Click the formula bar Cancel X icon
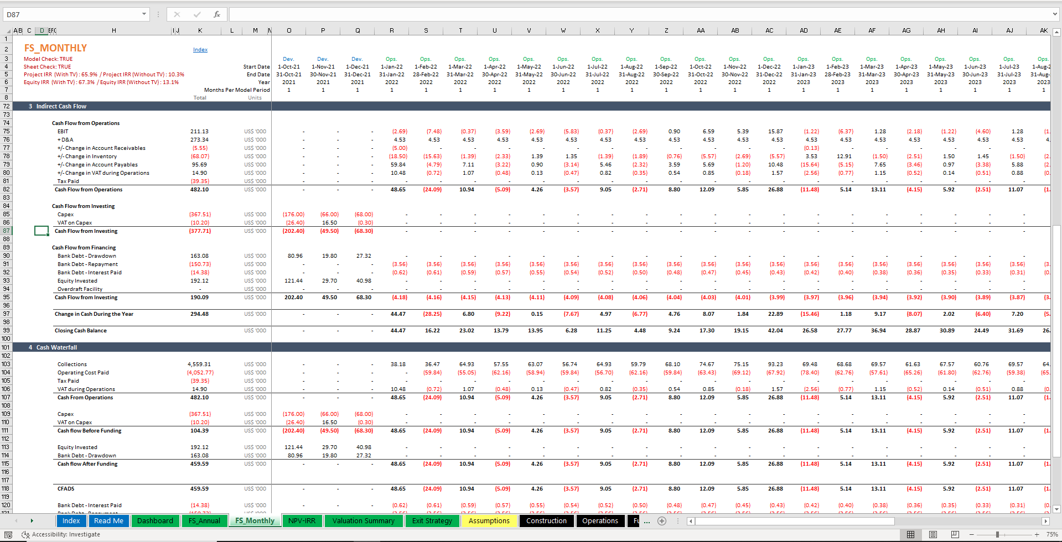The image size is (1062, 542). (177, 14)
